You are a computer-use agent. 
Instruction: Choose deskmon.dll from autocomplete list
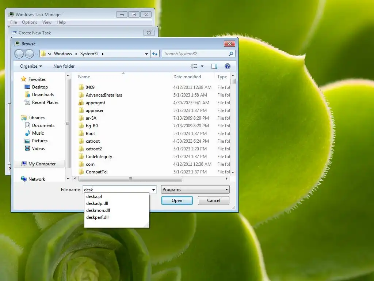click(117, 210)
